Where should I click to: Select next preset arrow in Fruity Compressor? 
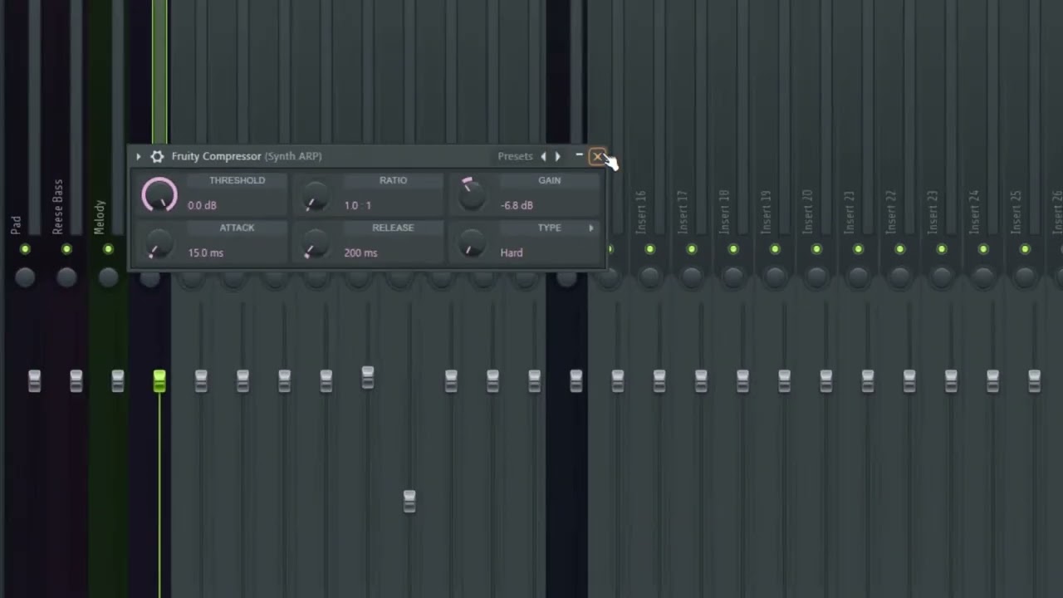click(558, 156)
